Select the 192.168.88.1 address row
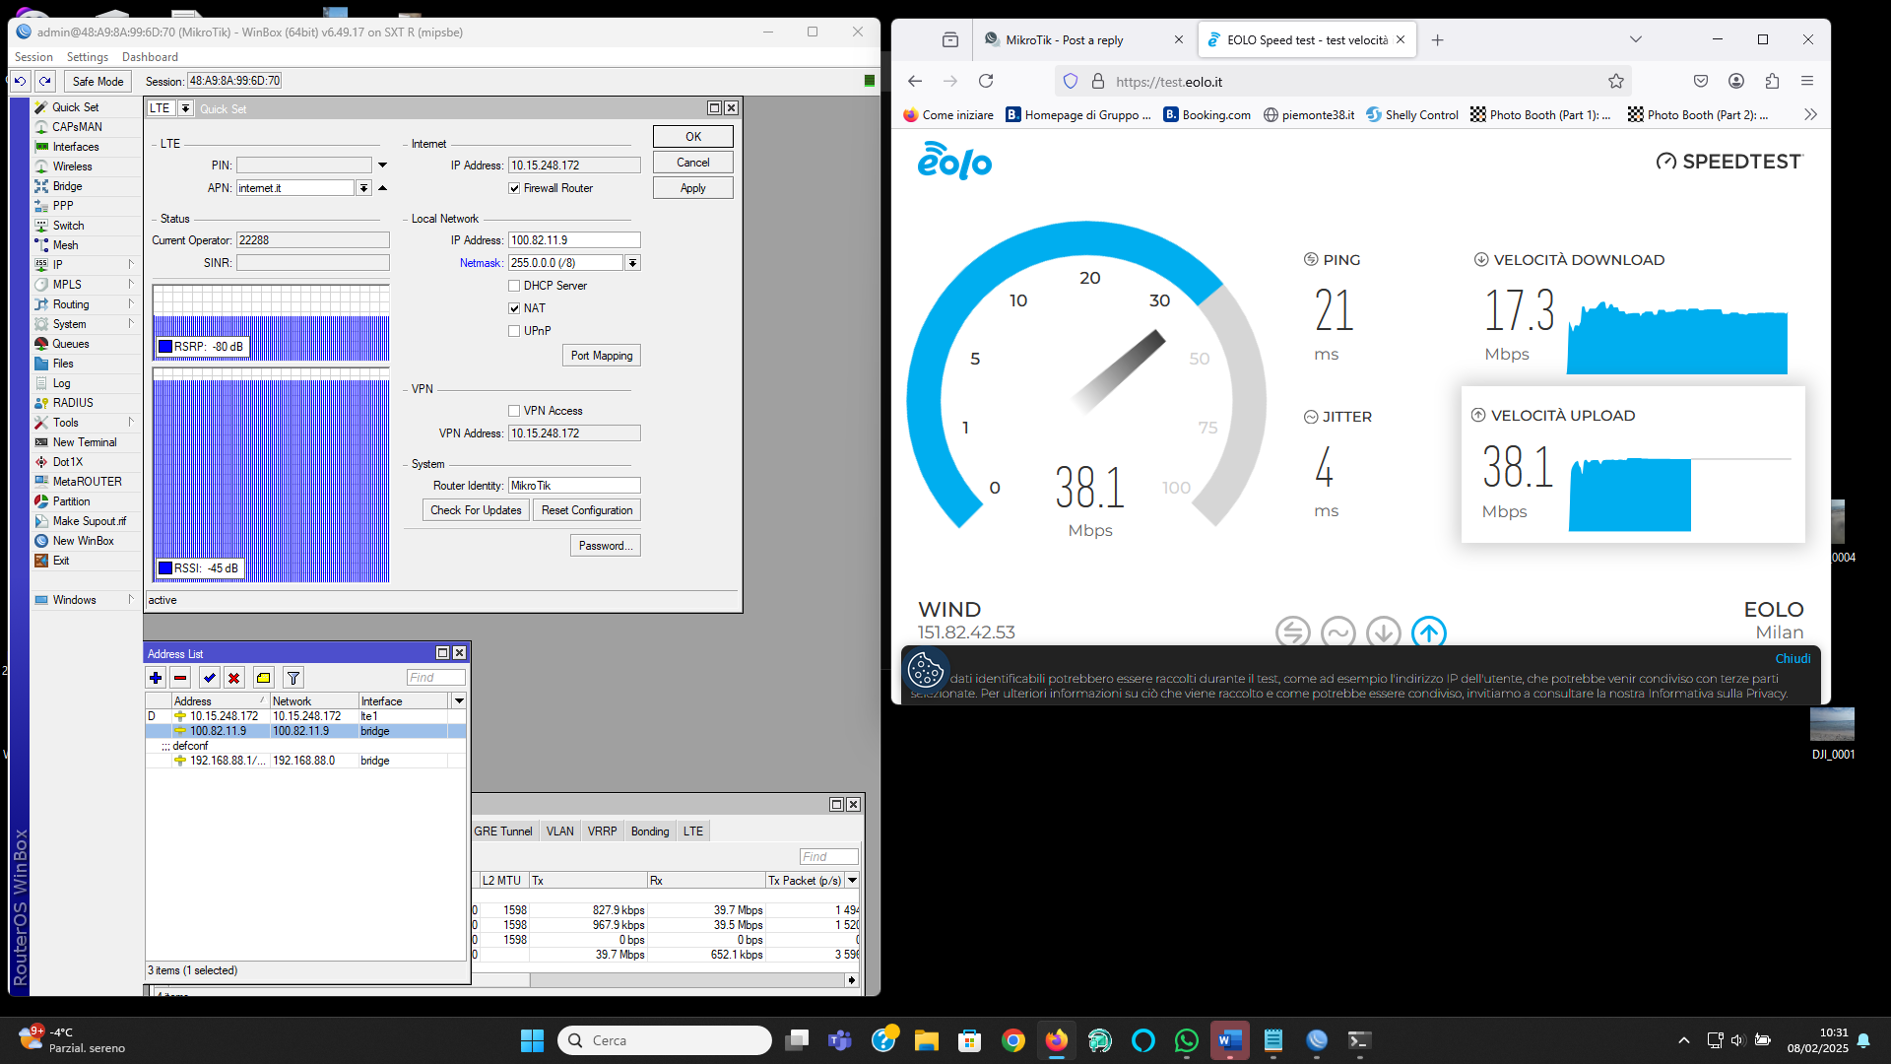This screenshot has height=1064, width=1891. tap(305, 761)
